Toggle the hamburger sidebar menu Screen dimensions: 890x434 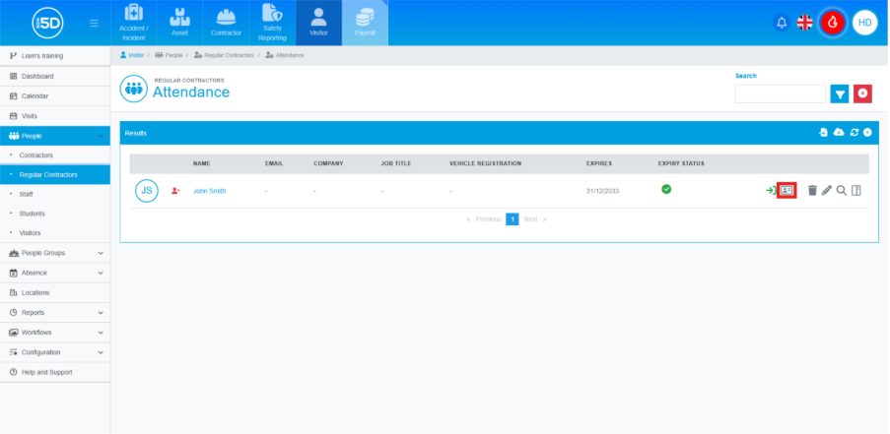point(94,23)
